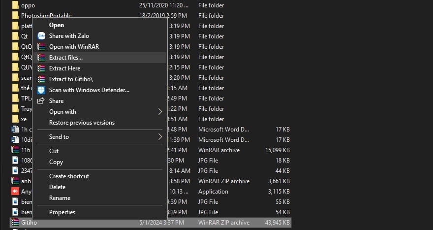Click the Zalo icon in context menu
Screen dimensions: 433x230
click(x=41, y=36)
